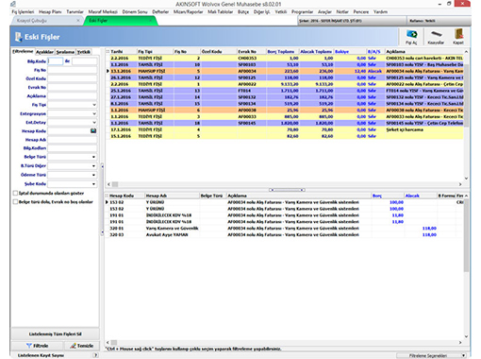481x359 pixels.
Task: Click the Alacak column header in the lower grid
Action: tap(421, 196)
